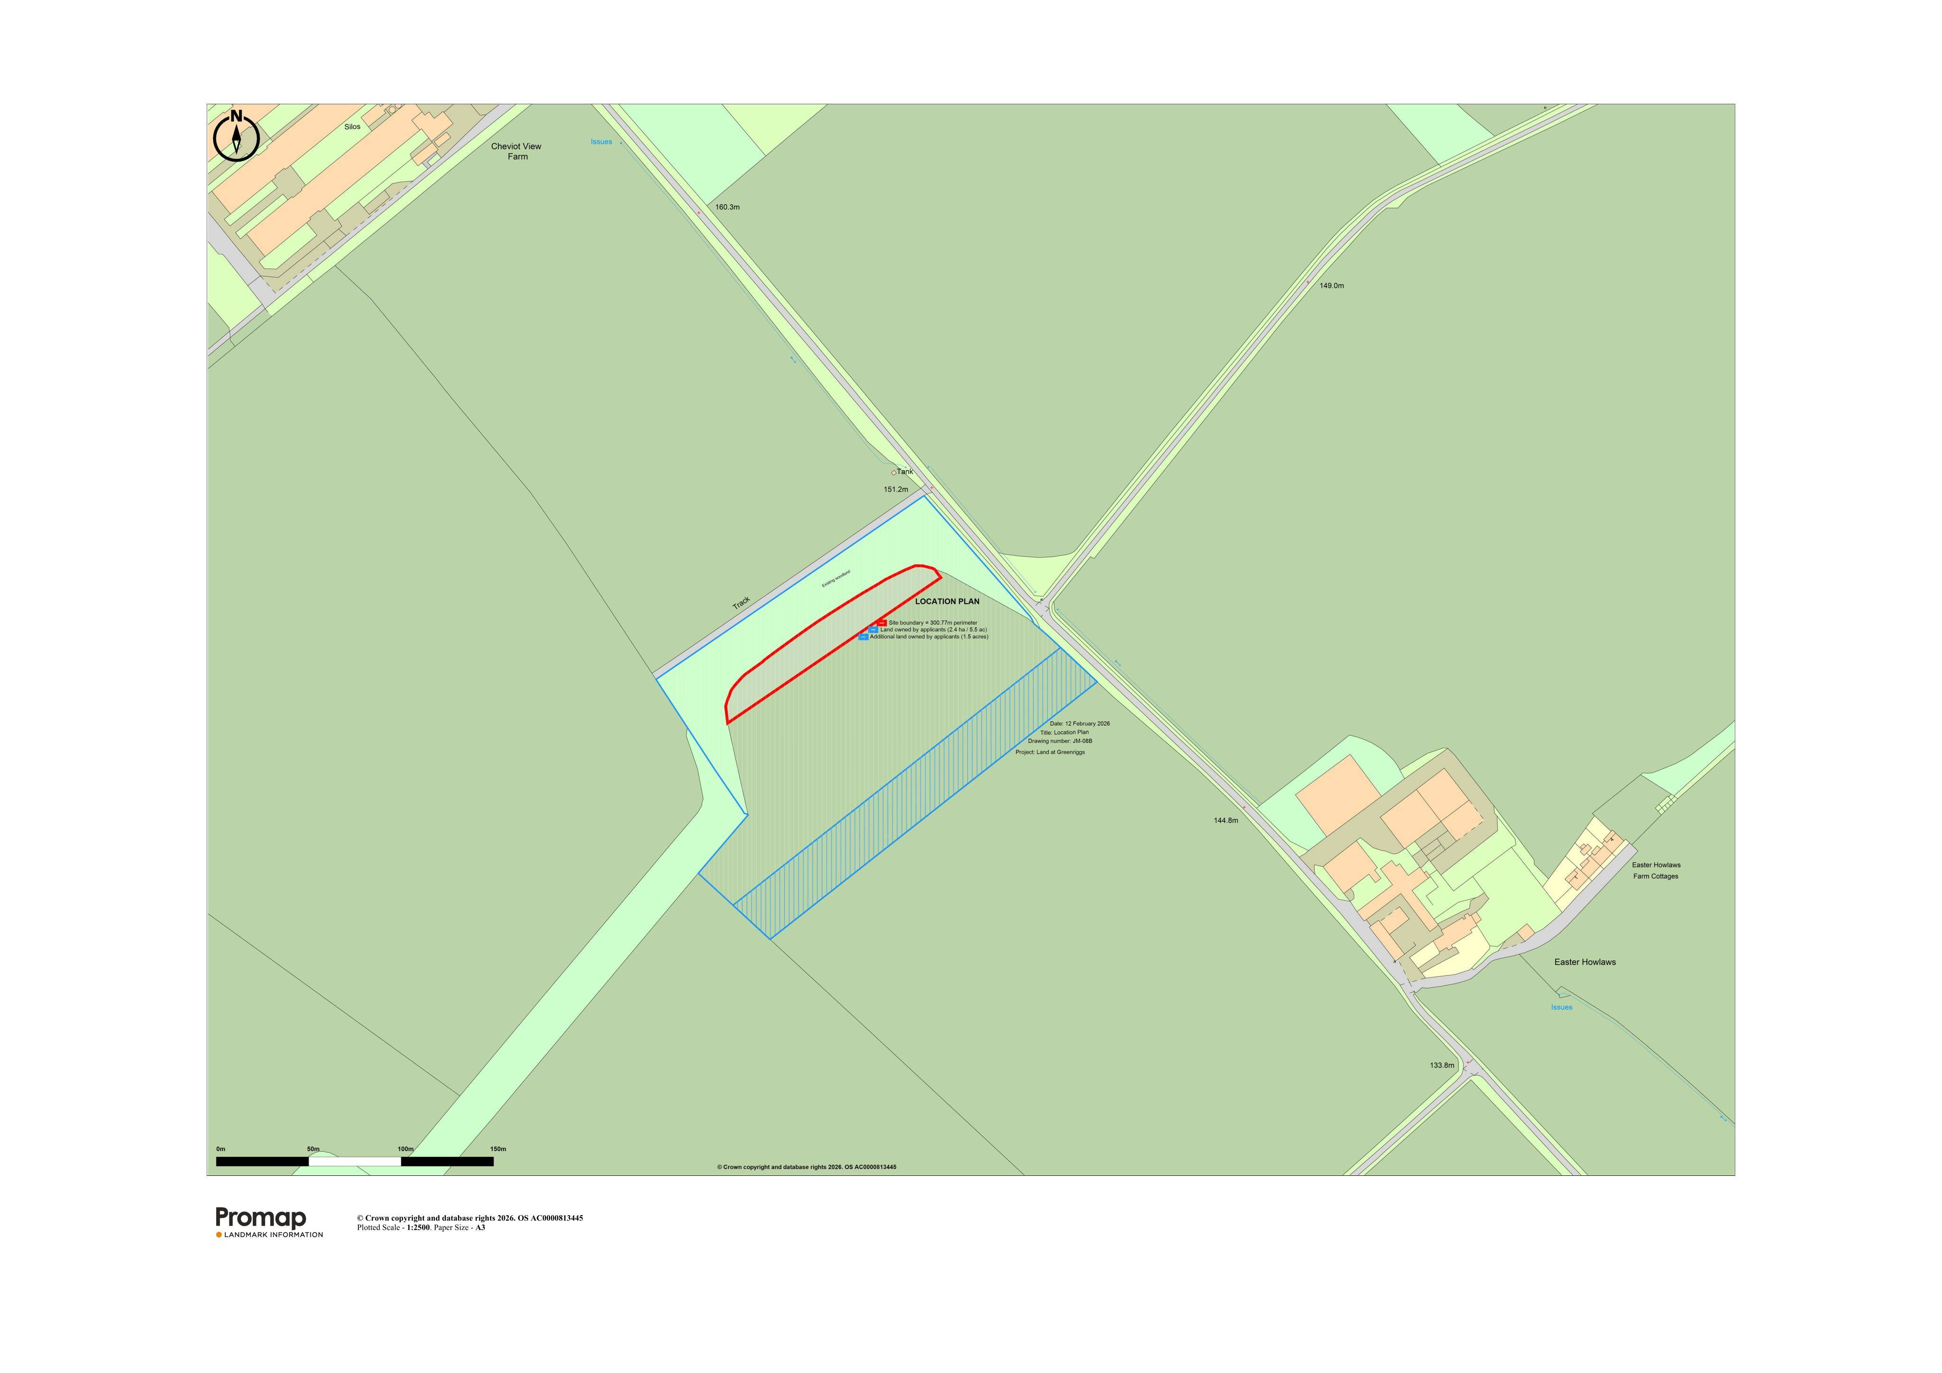The image size is (1942, 1373).
Task: Click "Plotted Scale - 1:2500. Paper Size - A3"
Action: pyautogui.click(x=421, y=1228)
